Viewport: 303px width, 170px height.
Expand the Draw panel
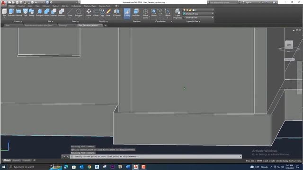coord(75,21)
